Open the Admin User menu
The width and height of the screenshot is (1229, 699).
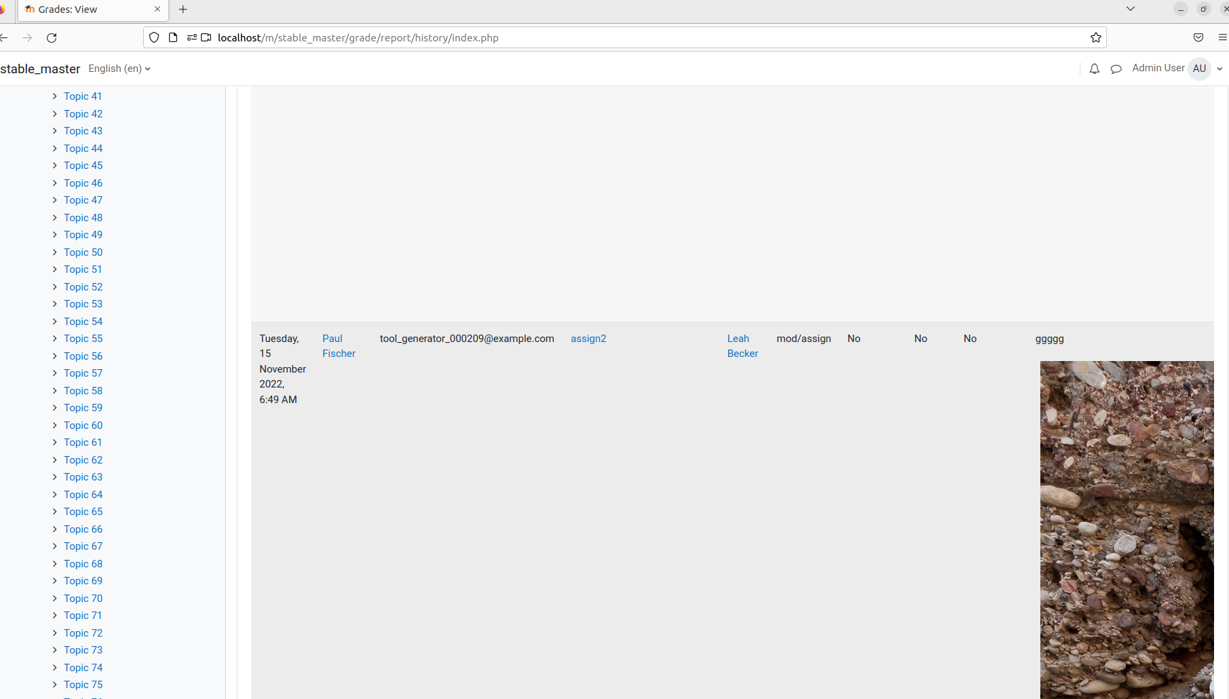pyautogui.click(x=1177, y=69)
